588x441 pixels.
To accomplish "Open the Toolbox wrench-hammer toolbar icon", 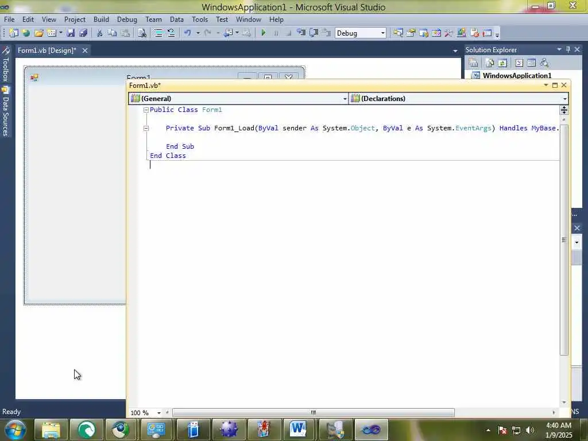I will [x=448, y=33].
